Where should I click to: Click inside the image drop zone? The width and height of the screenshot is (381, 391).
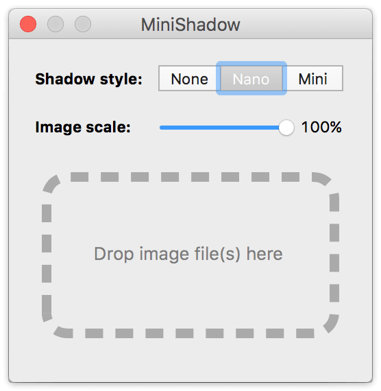tap(190, 255)
